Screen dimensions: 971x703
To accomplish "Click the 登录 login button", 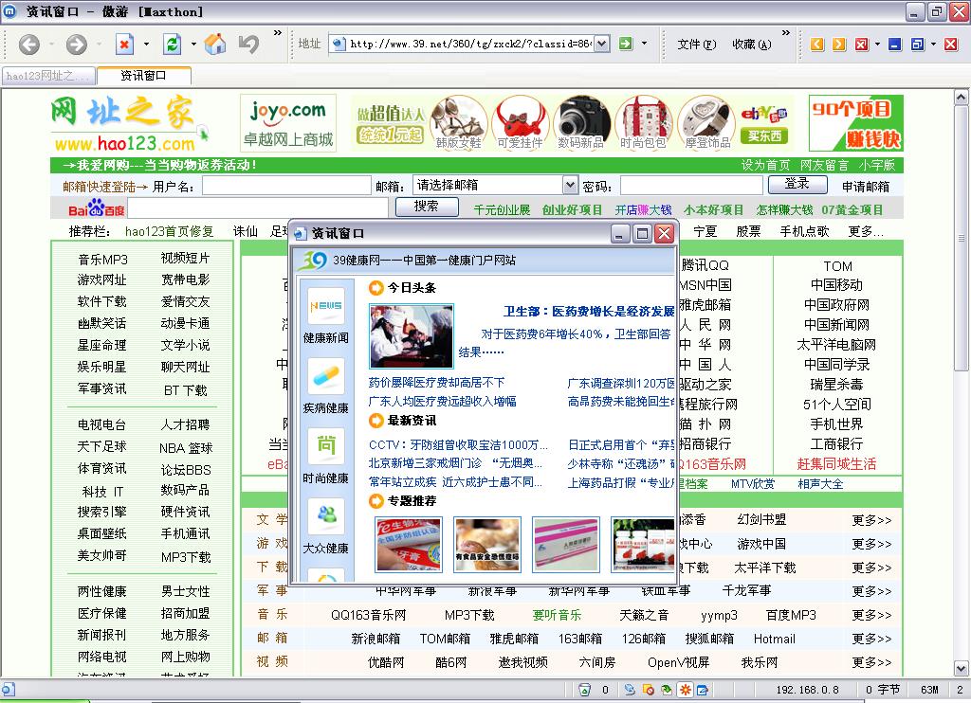I will tap(797, 185).
